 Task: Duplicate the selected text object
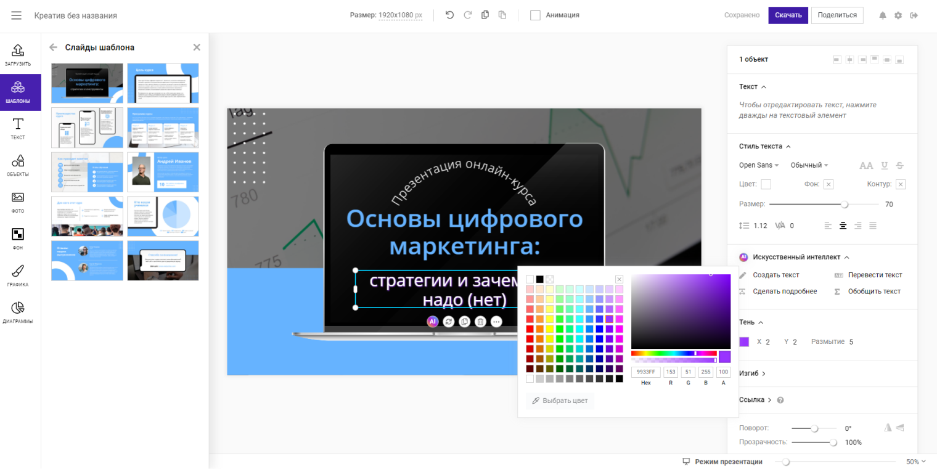465,321
